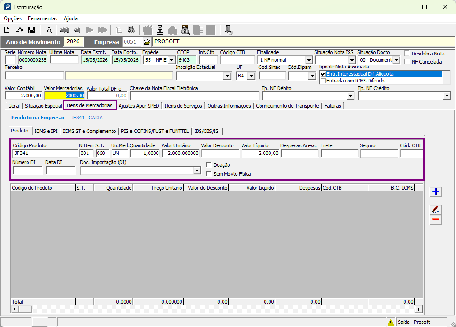The height and width of the screenshot is (327, 456).
Task: Switch to the Outras Informações tab
Action: pos(229,106)
